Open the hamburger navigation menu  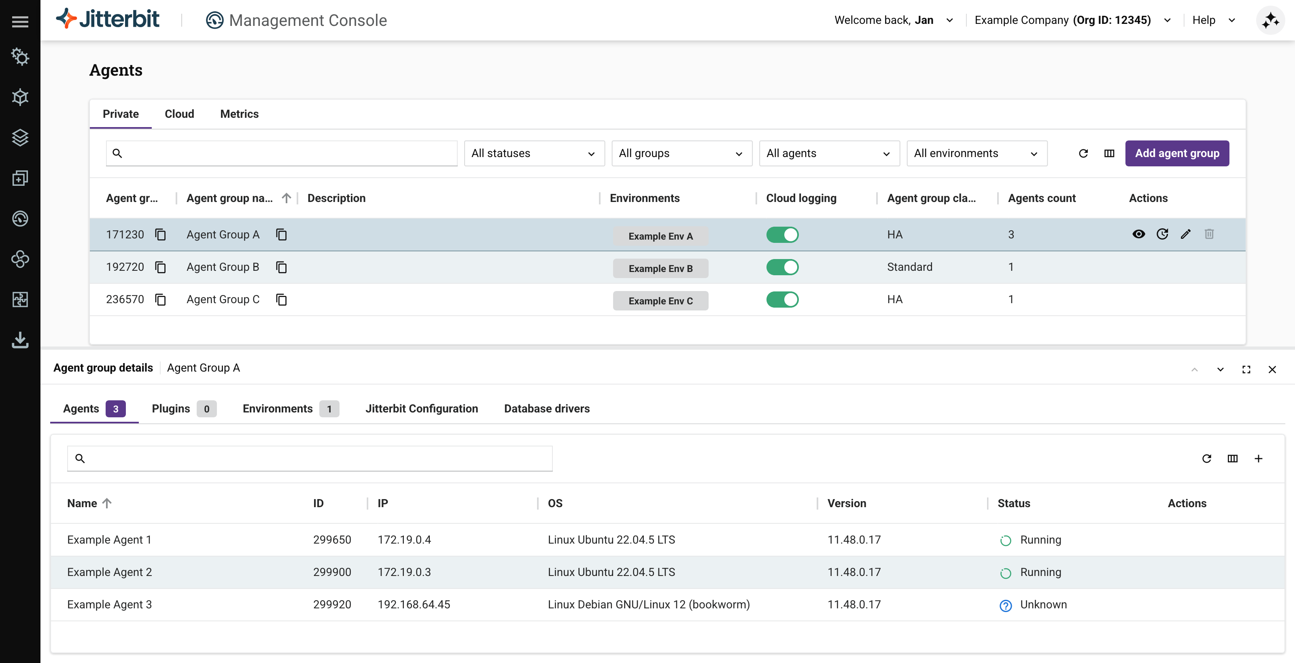pyautogui.click(x=20, y=21)
